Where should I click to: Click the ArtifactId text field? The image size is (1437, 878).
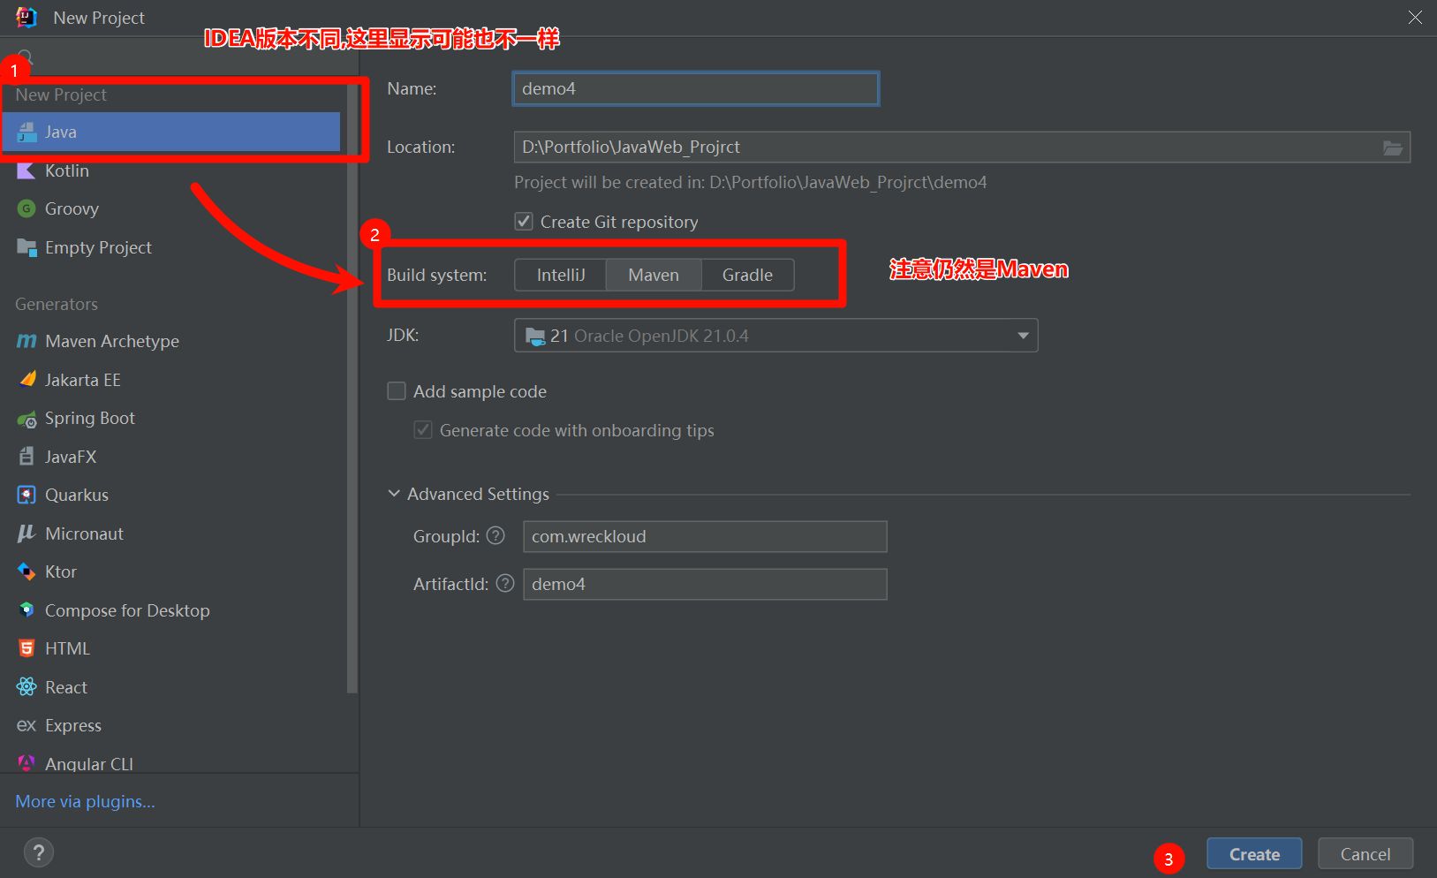coord(705,584)
